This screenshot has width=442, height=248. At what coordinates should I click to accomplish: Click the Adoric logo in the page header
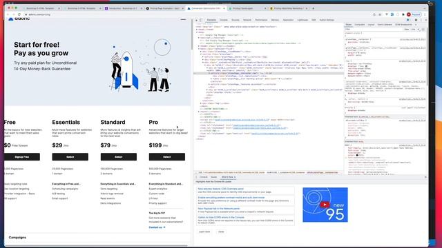pyautogui.click(x=19, y=19)
